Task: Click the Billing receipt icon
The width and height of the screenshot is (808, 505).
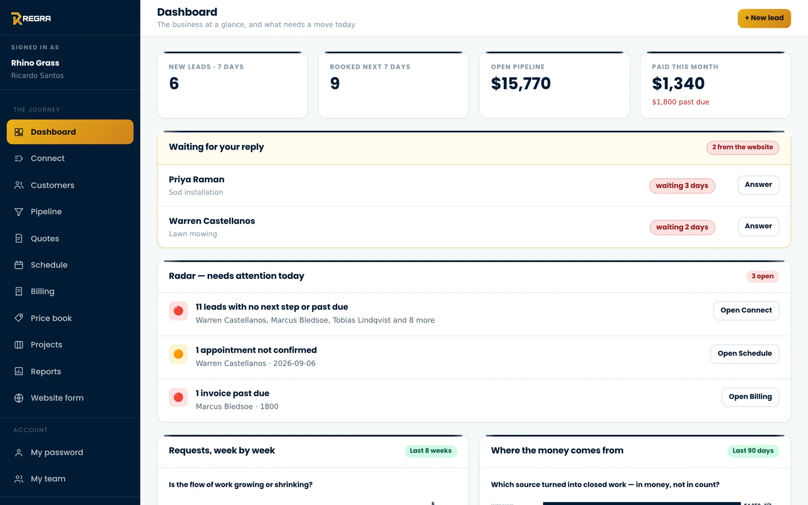Action: tap(19, 291)
